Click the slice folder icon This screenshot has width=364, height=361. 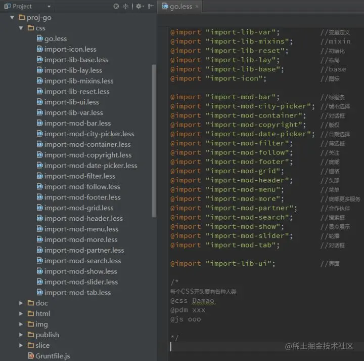(x=31, y=345)
